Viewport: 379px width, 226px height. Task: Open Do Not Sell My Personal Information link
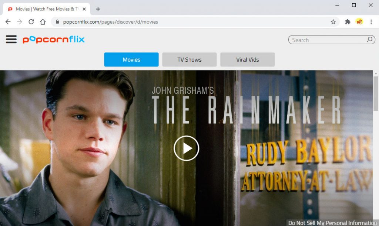point(332,223)
